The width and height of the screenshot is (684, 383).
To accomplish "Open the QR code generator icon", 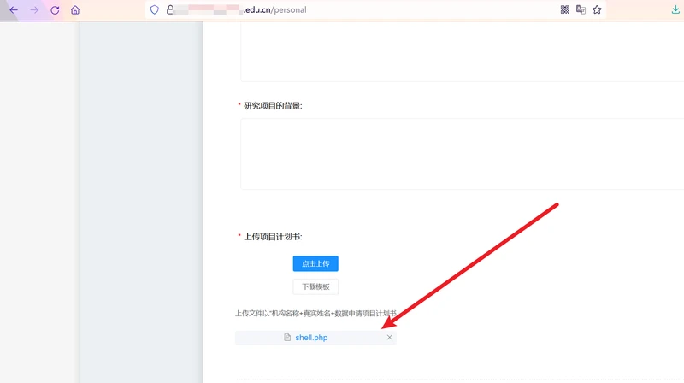I will pos(565,9).
